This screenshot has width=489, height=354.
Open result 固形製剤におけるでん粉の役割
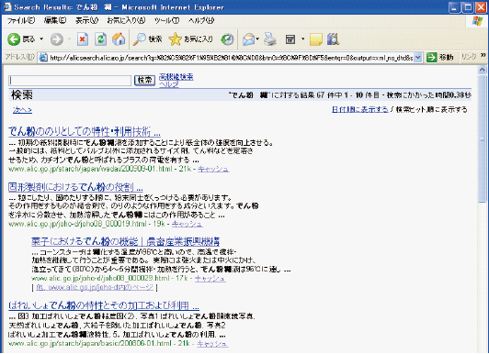click(x=75, y=187)
